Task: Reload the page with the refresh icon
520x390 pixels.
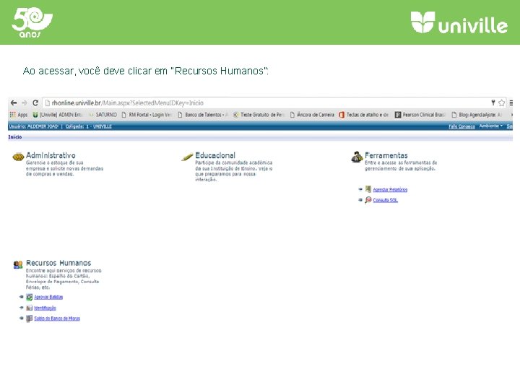Action: pos(35,103)
